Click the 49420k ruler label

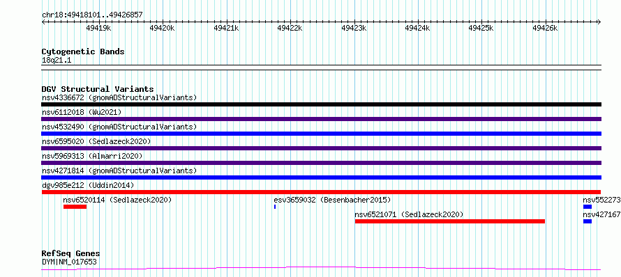pos(163,28)
